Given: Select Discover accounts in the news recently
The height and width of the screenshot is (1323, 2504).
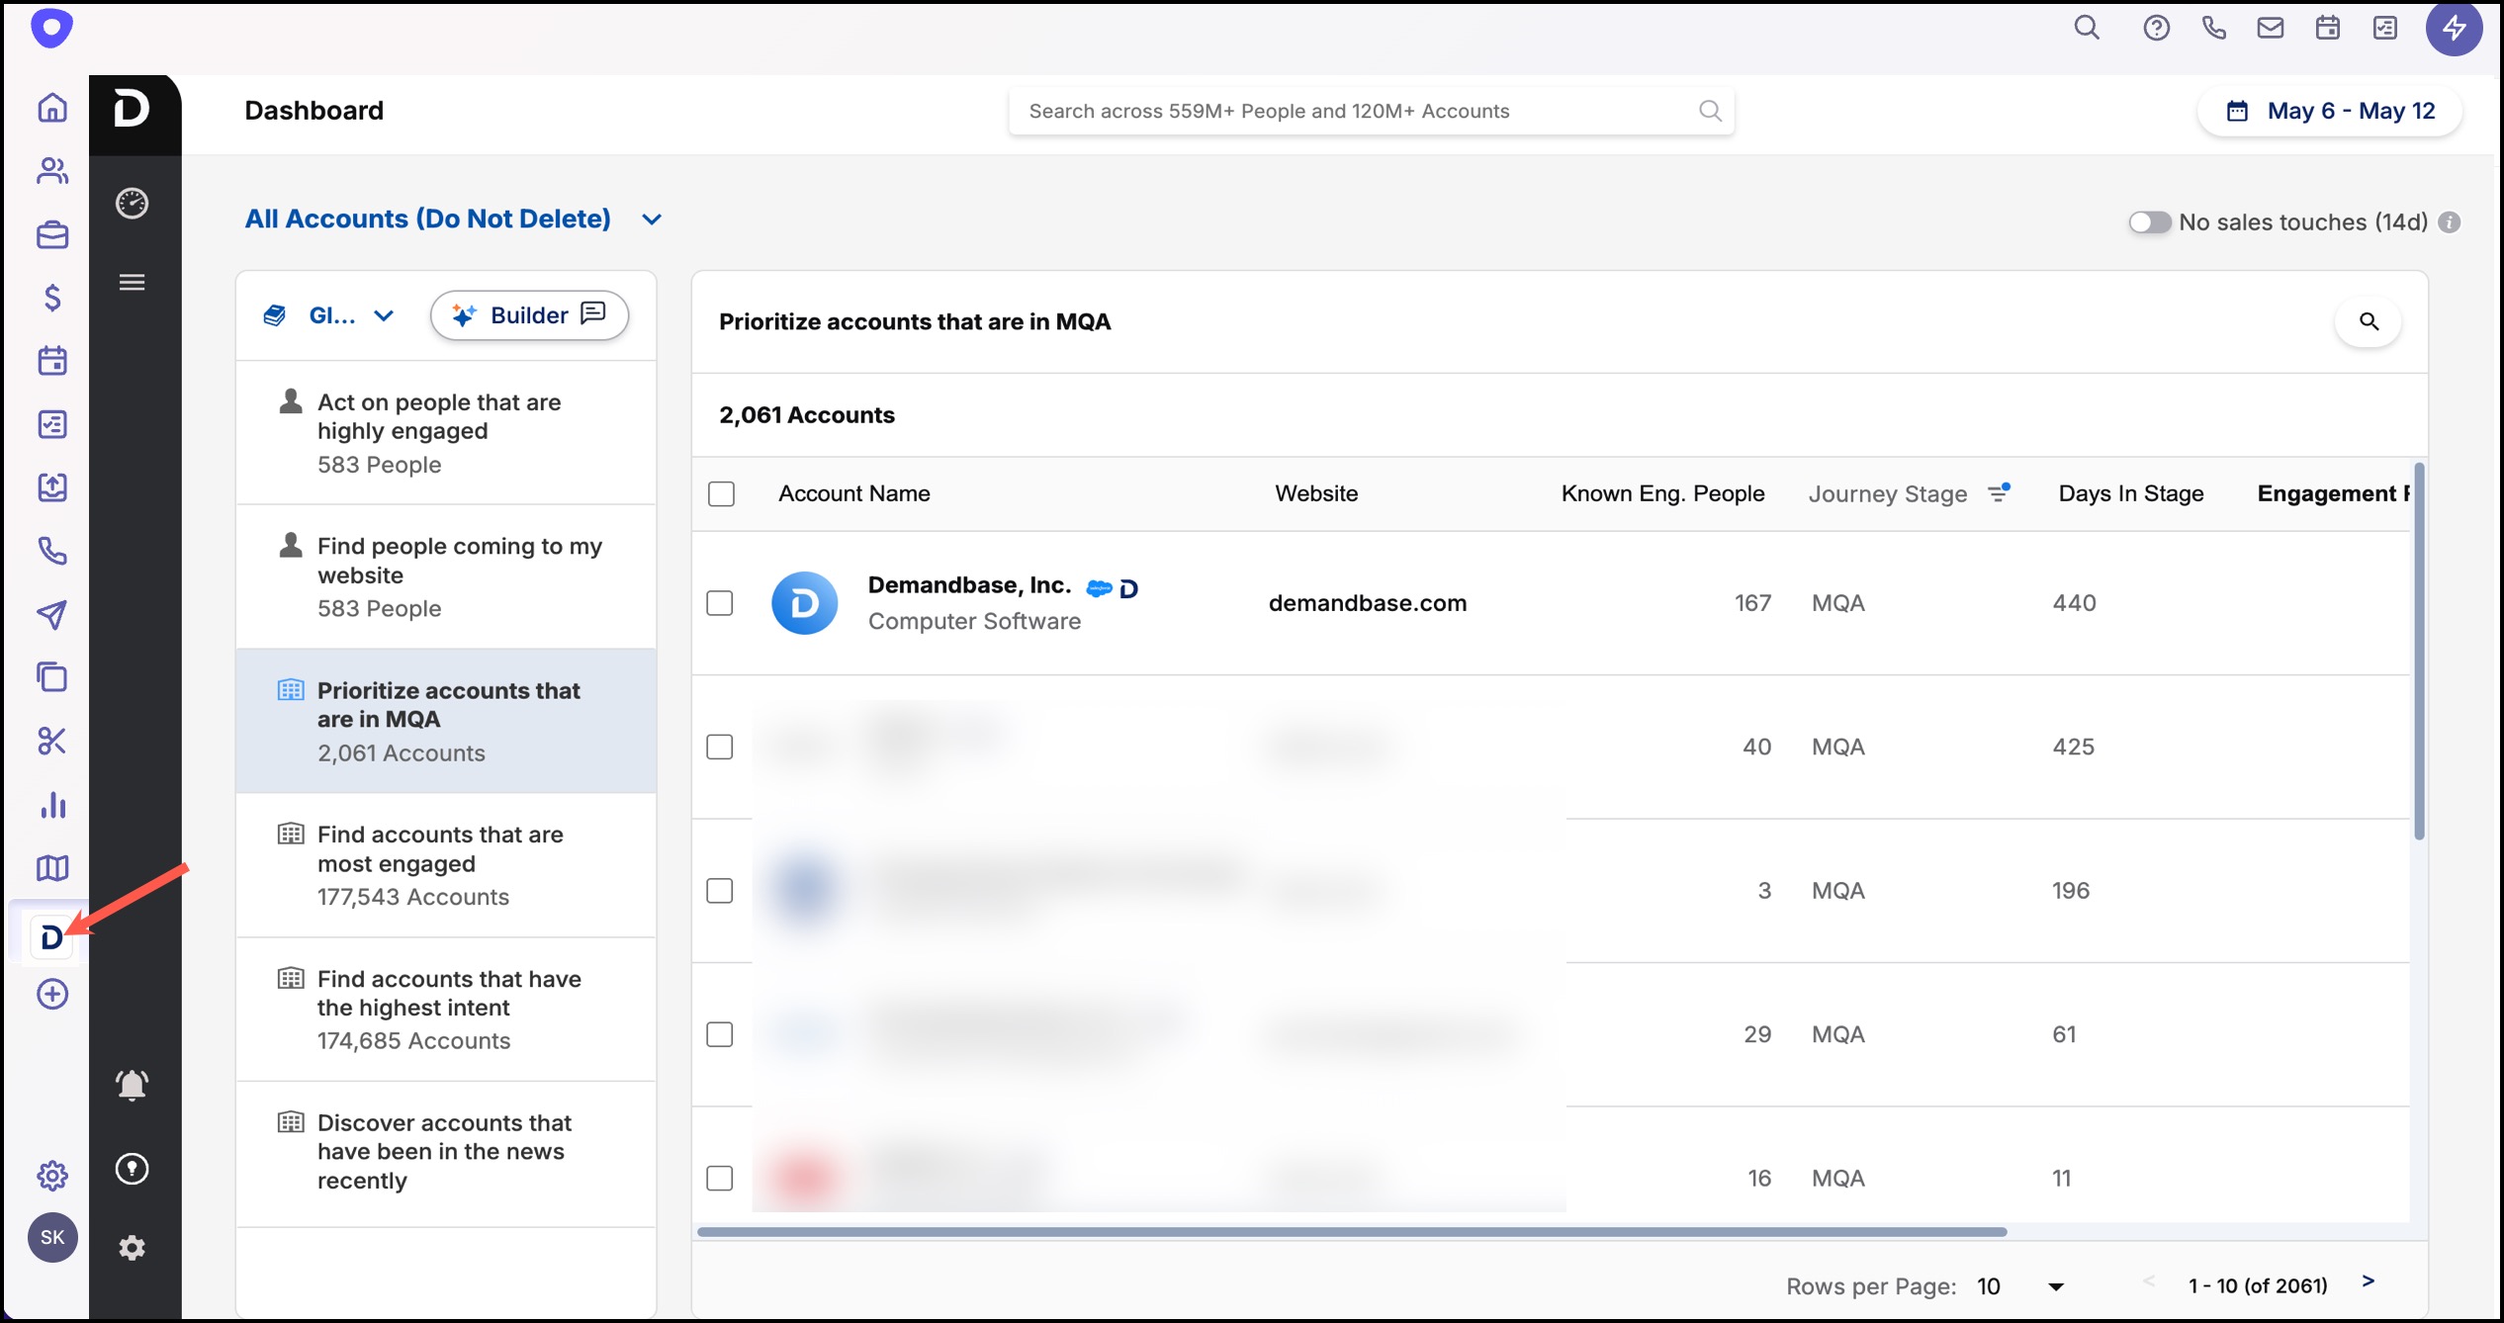Looking at the screenshot, I should pos(446,1154).
